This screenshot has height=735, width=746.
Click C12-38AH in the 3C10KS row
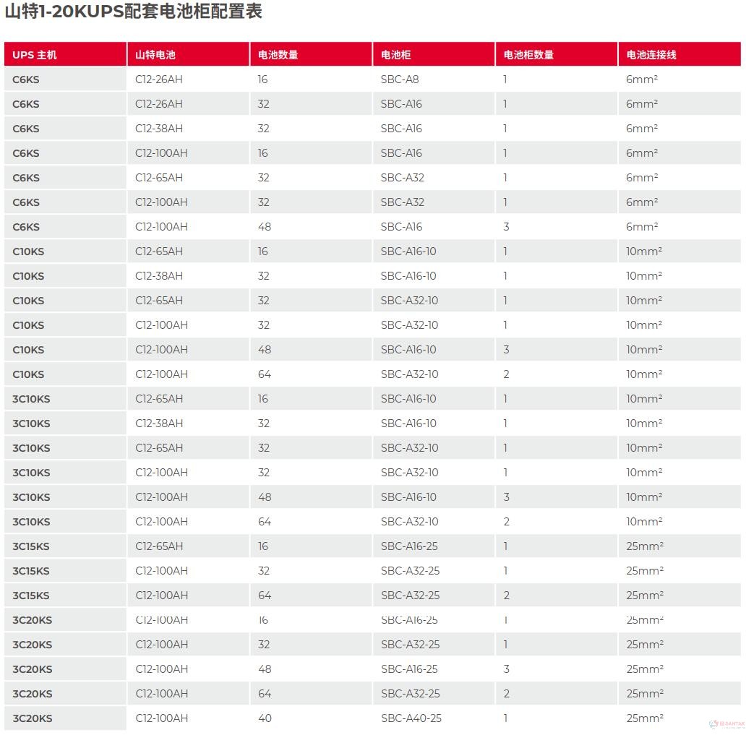coord(159,424)
